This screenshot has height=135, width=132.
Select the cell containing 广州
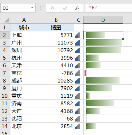coord(24,43)
